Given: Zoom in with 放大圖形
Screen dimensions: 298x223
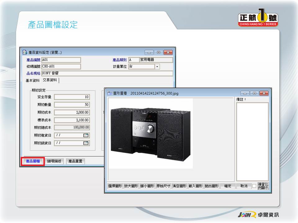Looking at the screenshot, I should click(131, 186).
